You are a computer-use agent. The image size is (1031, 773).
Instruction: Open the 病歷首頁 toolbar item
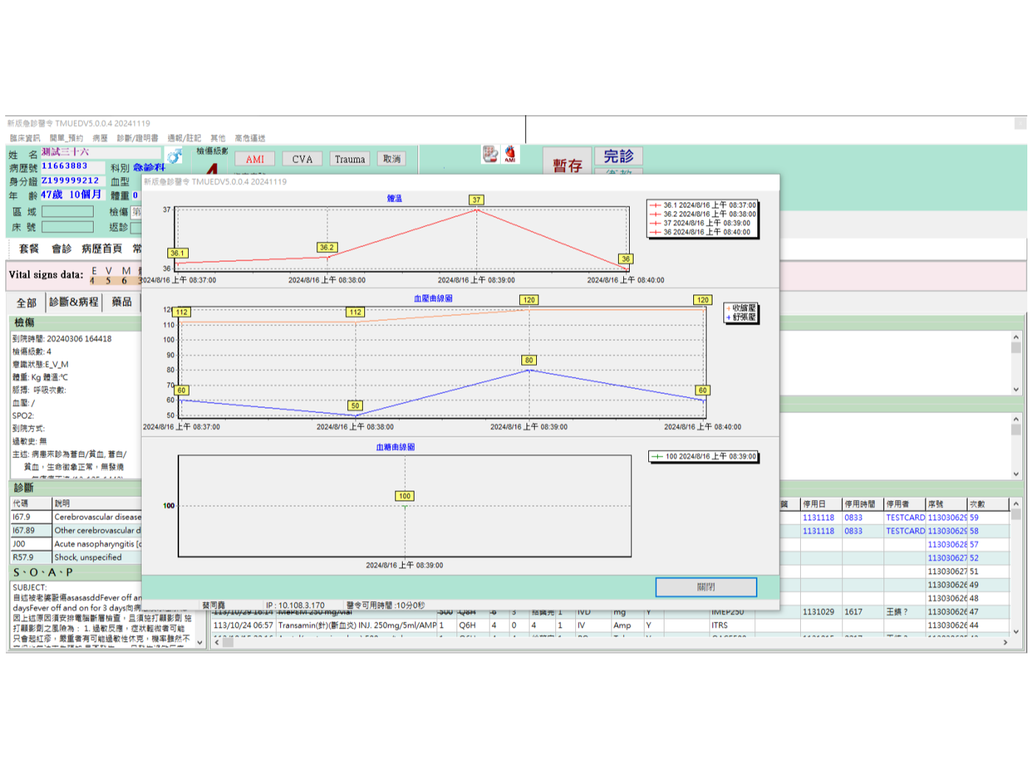pos(102,249)
